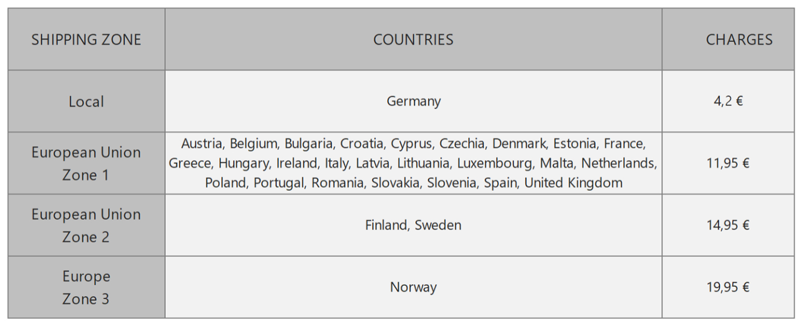Select the 11,95 € charge cell
Screen dimensions: 803x326
coord(728,164)
